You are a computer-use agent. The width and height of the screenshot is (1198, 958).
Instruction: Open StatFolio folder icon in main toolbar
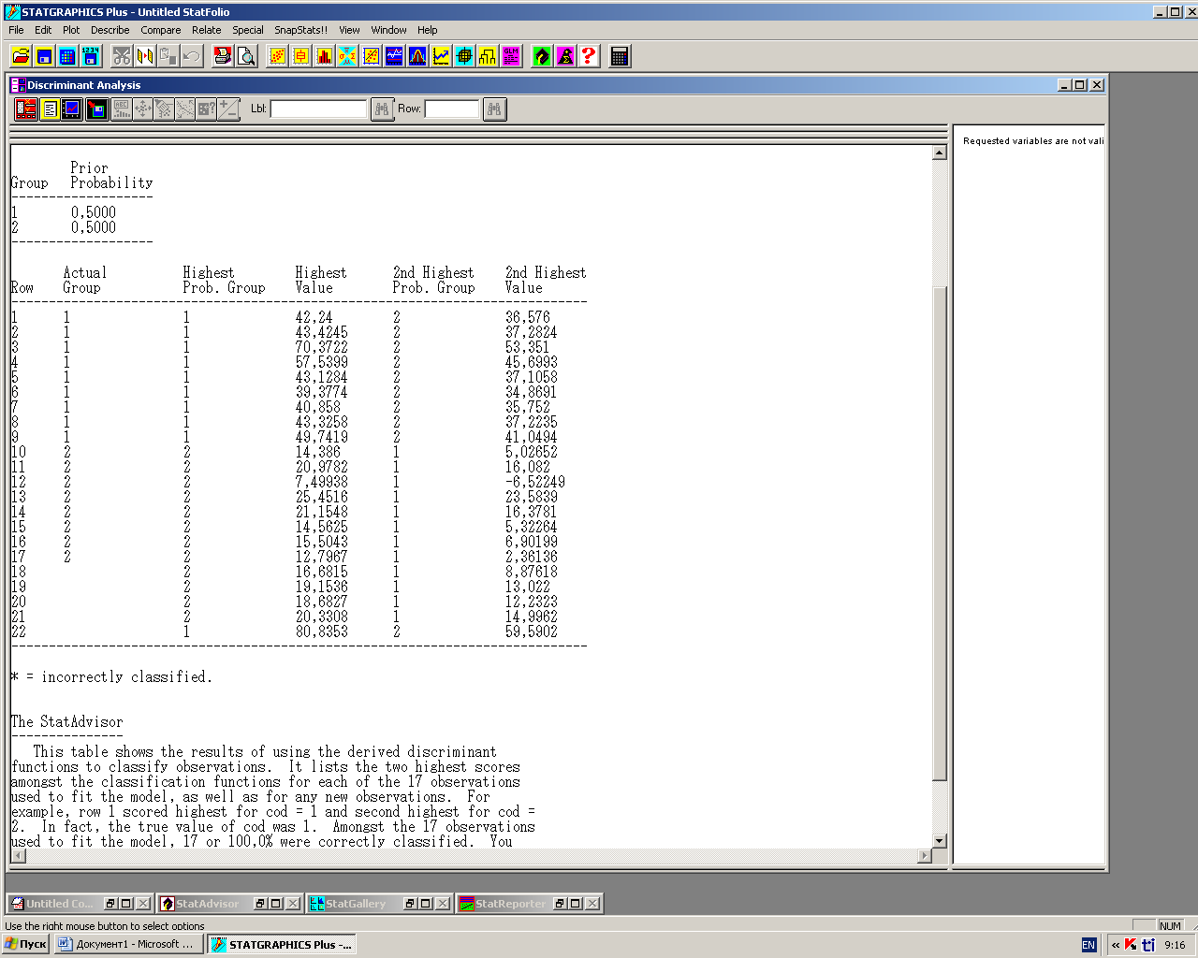(x=21, y=56)
